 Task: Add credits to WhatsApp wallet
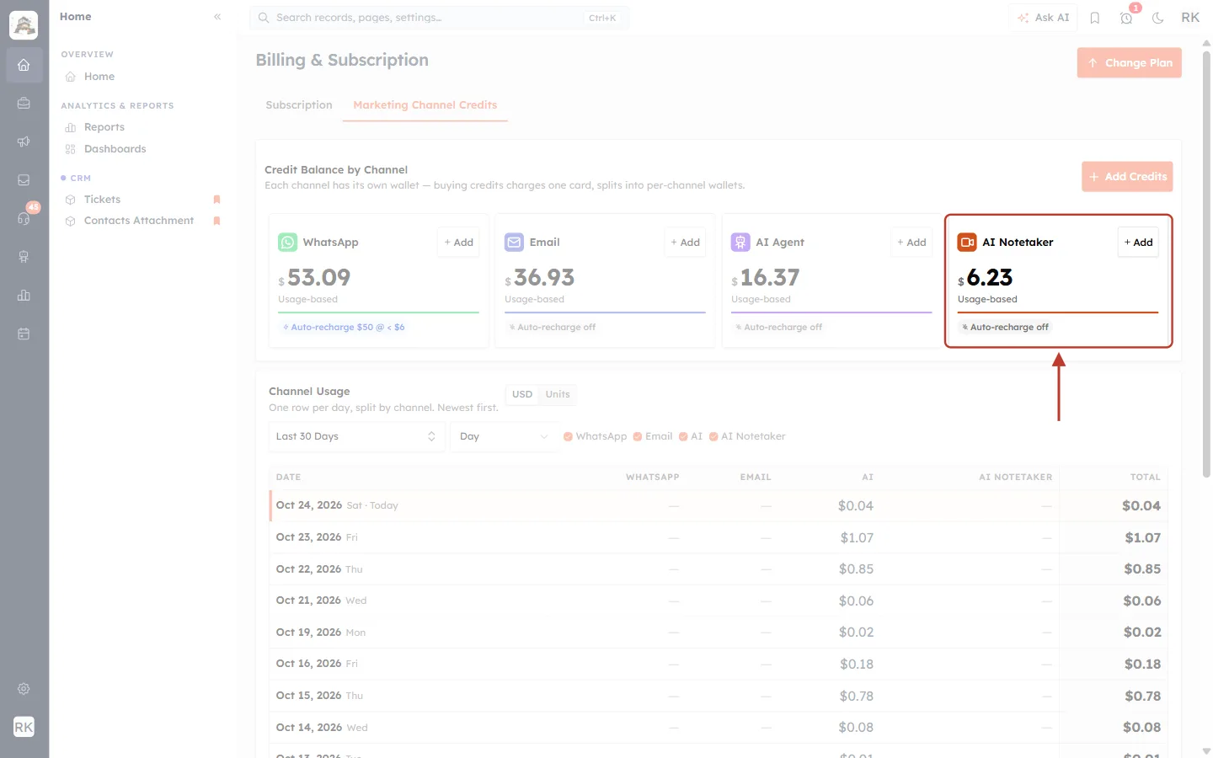459,243
